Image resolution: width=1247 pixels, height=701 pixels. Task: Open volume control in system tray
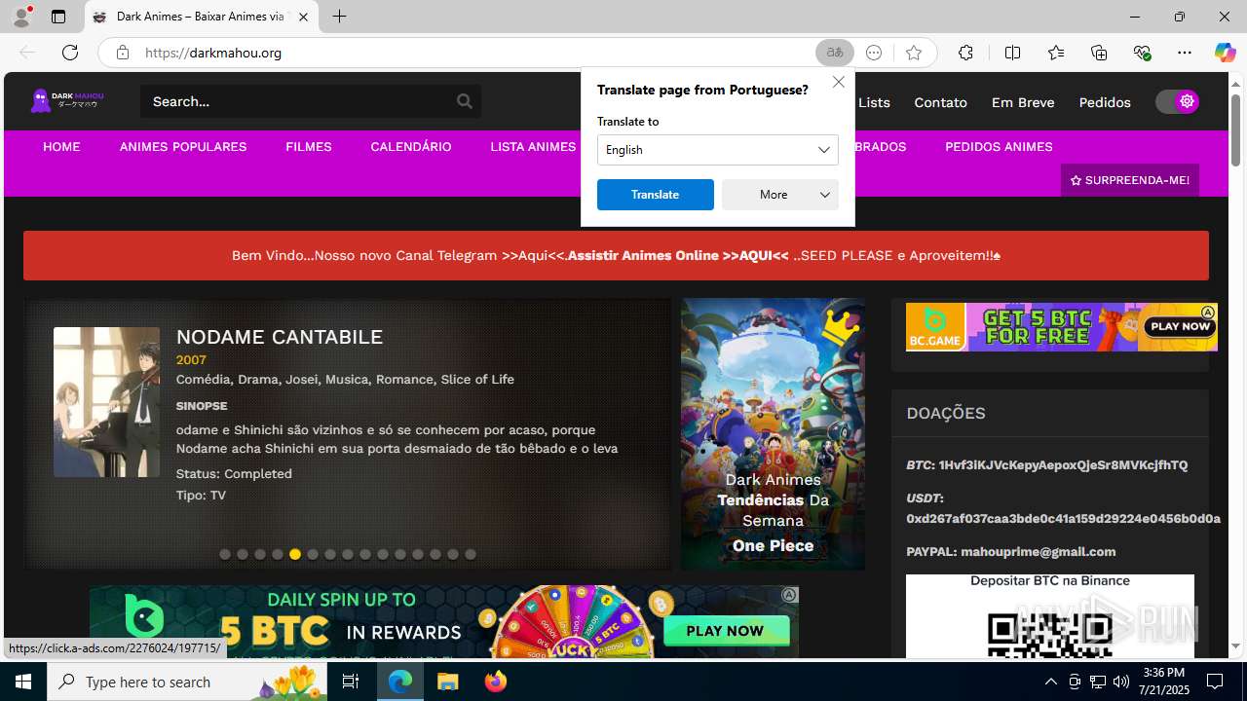point(1120,682)
